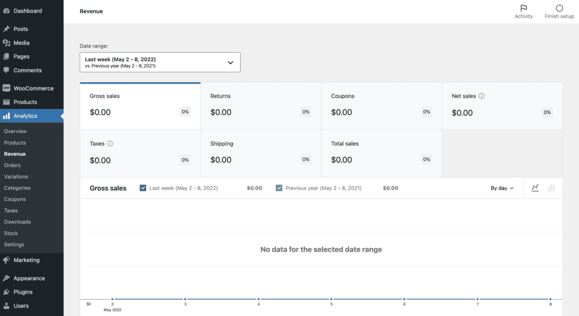Click the Users person icon
Image resolution: width=579 pixels, height=316 pixels.
click(x=6, y=306)
